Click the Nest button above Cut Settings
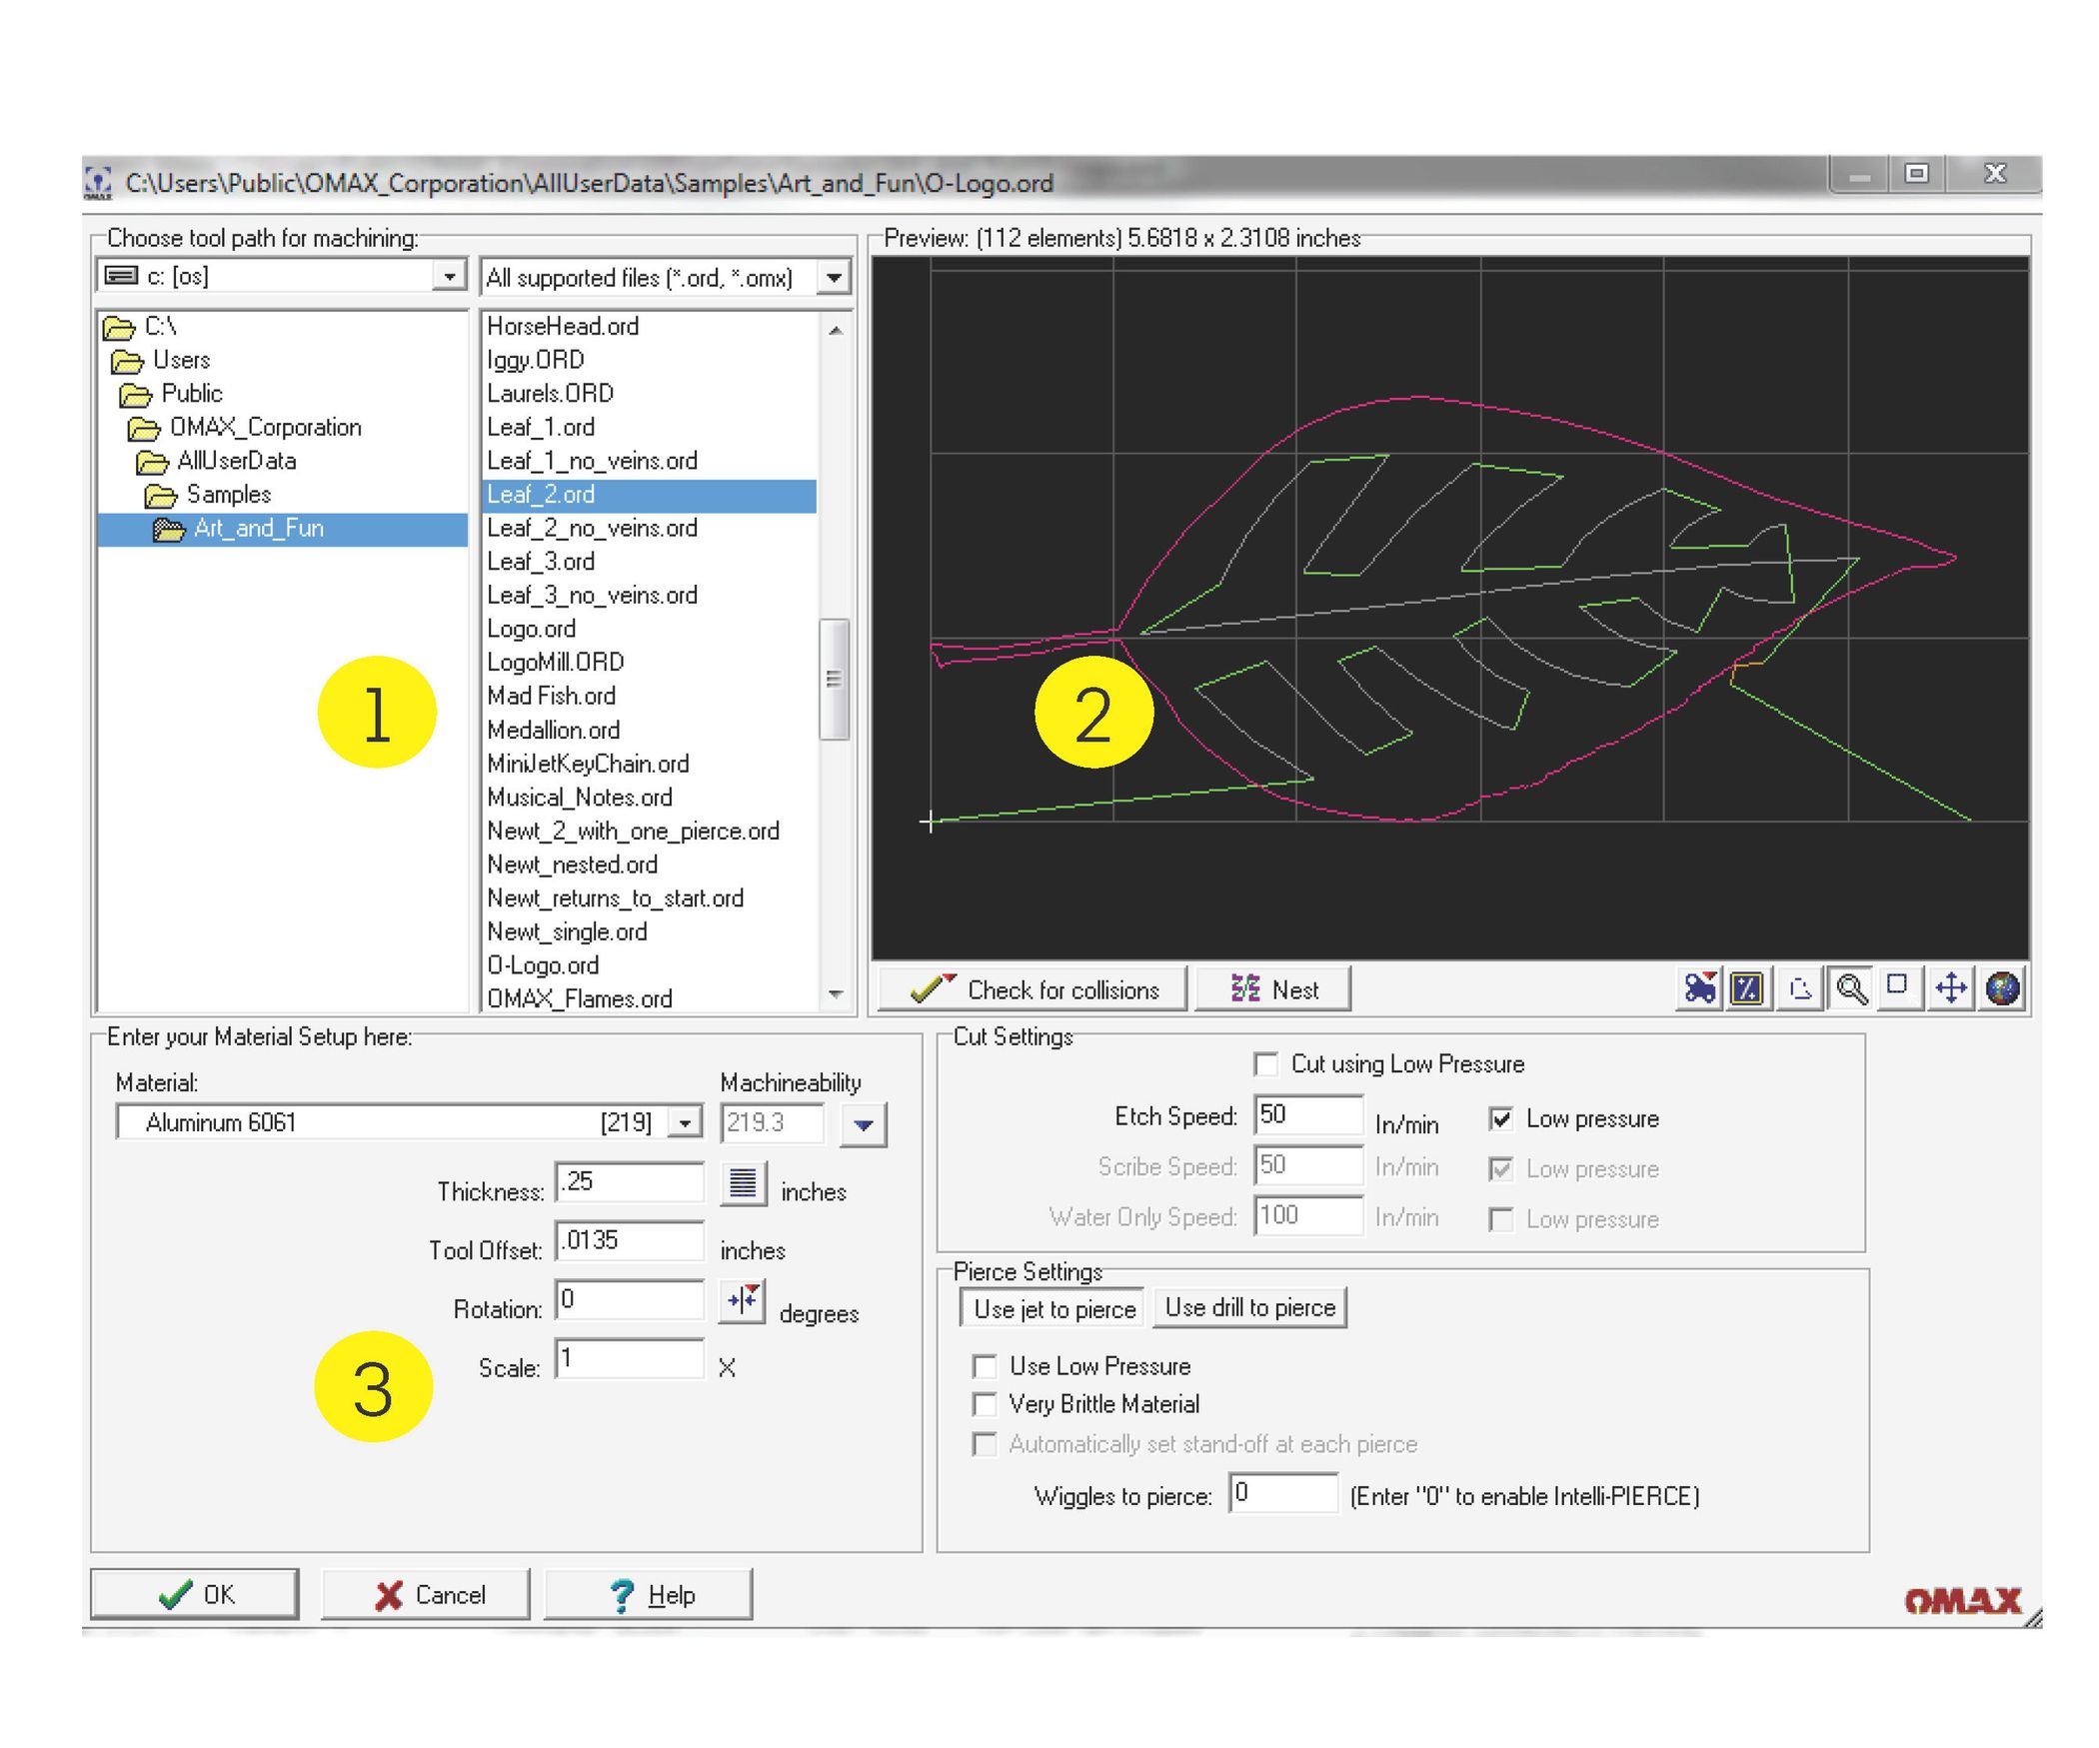Screen dimensions: 2099x1748 (x=1276, y=989)
